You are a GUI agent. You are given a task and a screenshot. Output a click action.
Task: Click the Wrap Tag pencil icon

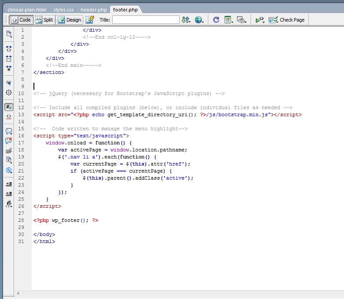[9, 151]
